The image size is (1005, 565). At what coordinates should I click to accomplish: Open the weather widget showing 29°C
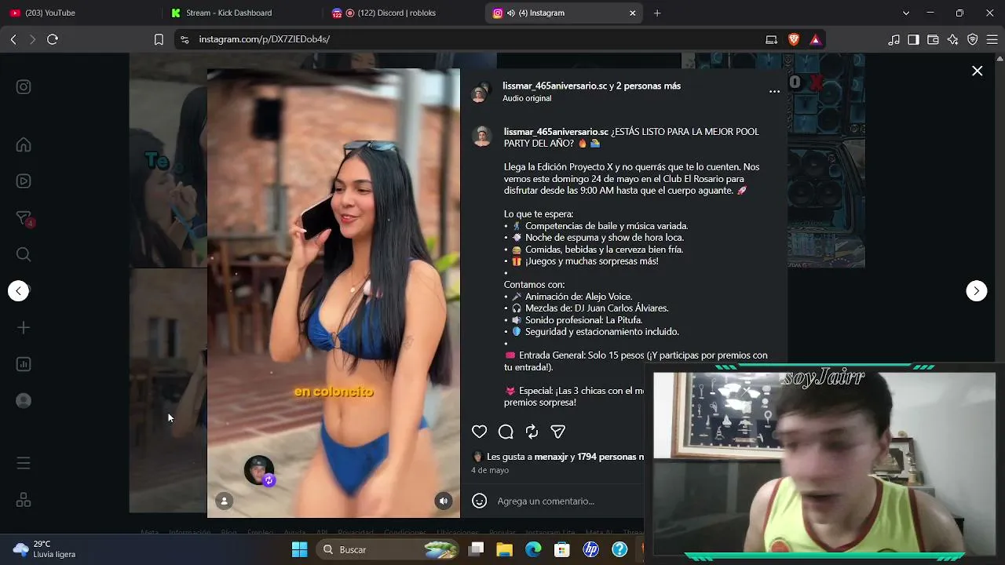click(45, 549)
